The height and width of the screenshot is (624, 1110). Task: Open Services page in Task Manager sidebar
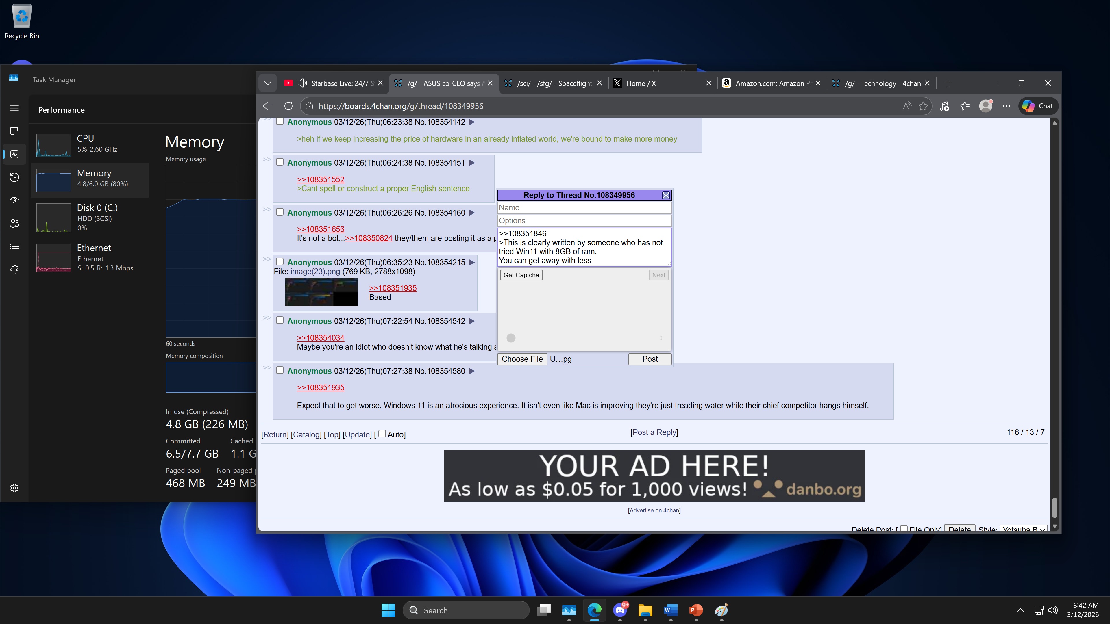(x=14, y=270)
